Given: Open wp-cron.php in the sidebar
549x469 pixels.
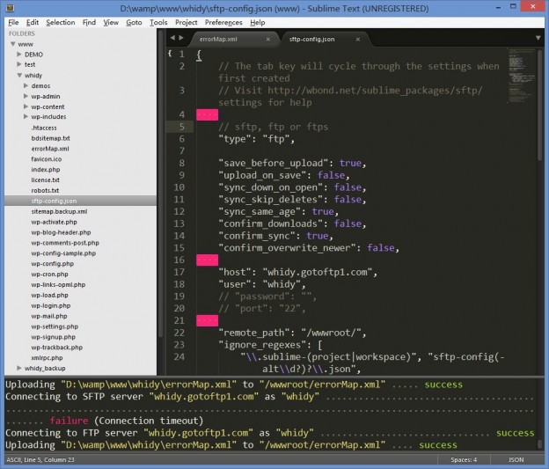Looking at the screenshot, I should point(49,275).
